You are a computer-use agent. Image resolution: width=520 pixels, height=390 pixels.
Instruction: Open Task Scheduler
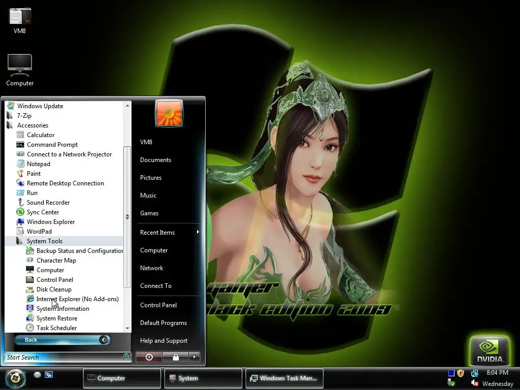(56, 328)
